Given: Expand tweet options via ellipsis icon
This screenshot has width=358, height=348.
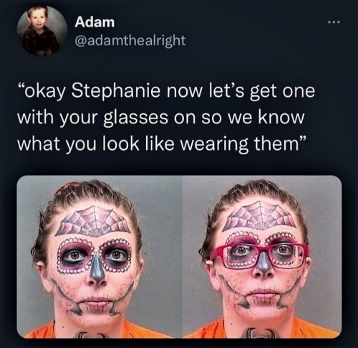Looking at the screenshot, I should tap(334, 23).
